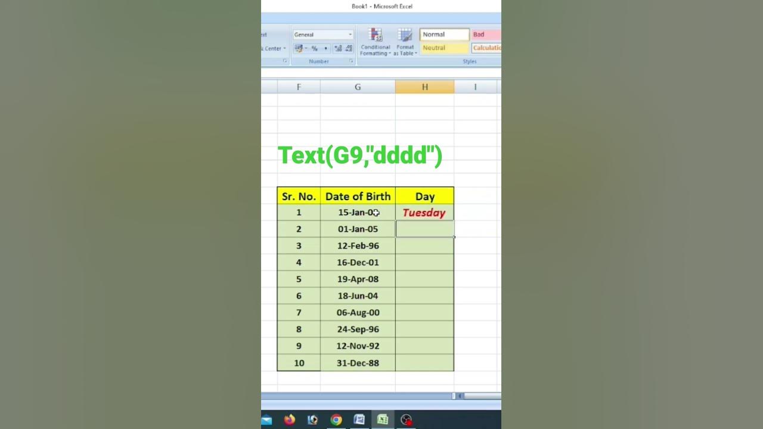Open Number group dialog launcher
The image size is (763, 429).
point(351,61)
